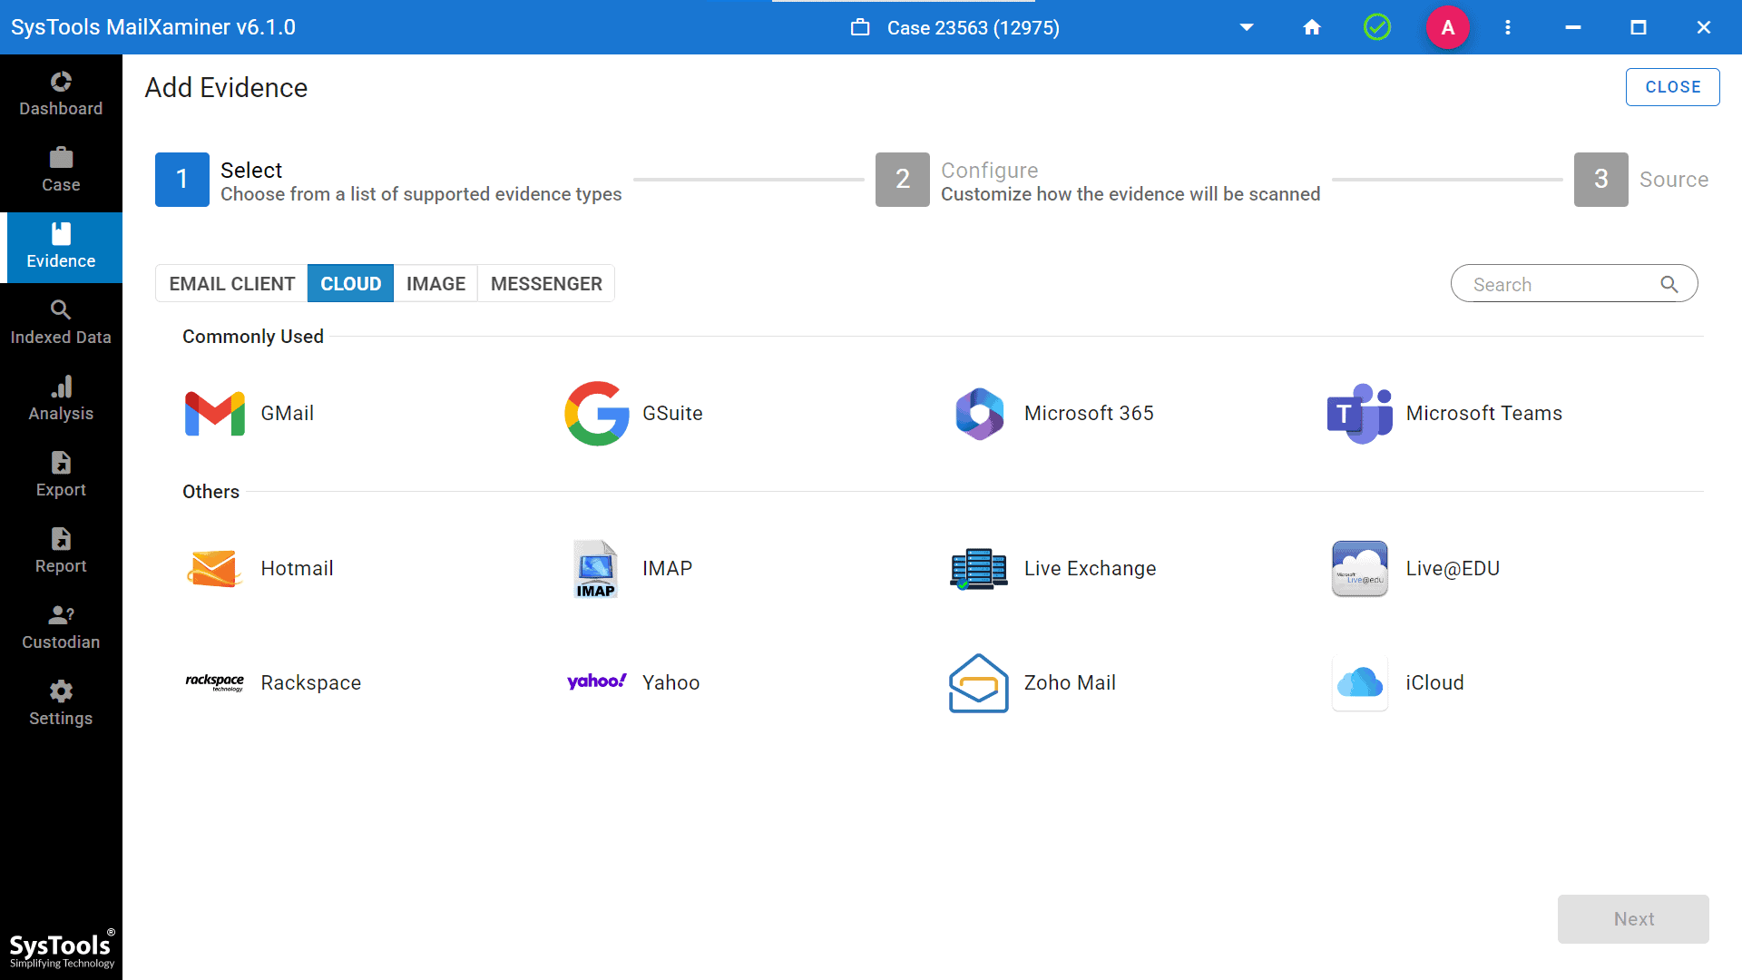Go to the Case sidebar section

(x=61, y=171)
